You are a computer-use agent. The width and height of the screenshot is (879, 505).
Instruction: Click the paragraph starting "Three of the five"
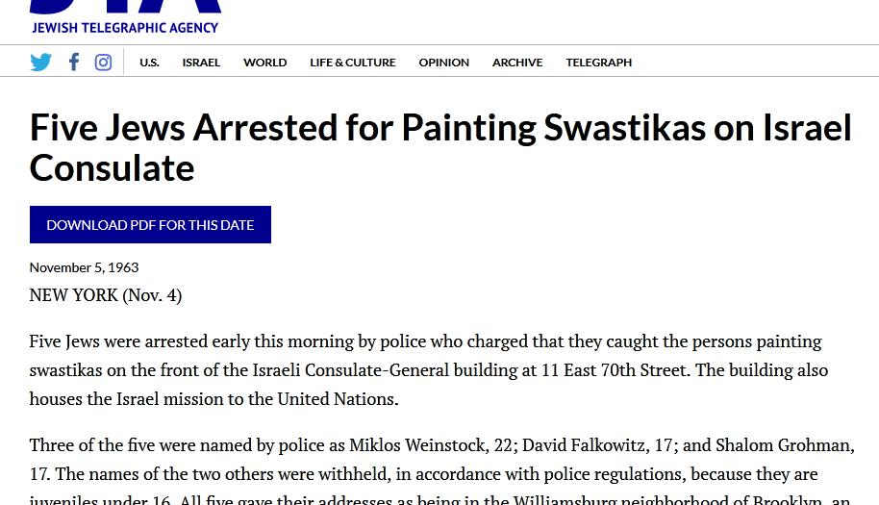click(x=428, y=473)
